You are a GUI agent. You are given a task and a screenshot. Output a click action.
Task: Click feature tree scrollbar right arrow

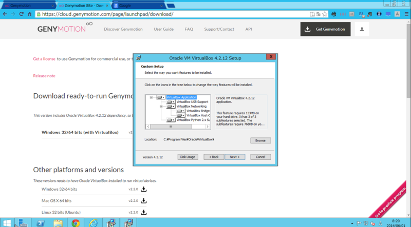(x=208, y=127)
